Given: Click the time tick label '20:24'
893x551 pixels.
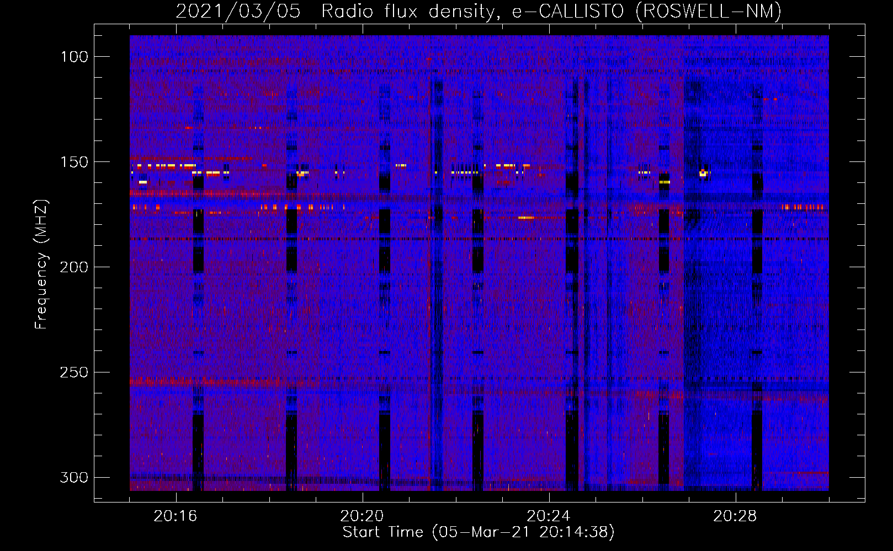Looking at the screenshot, I should click(549, 516).
